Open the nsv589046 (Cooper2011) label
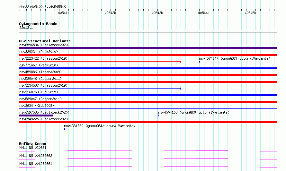The height and width of the screenshot is (171, 286). 40,79
